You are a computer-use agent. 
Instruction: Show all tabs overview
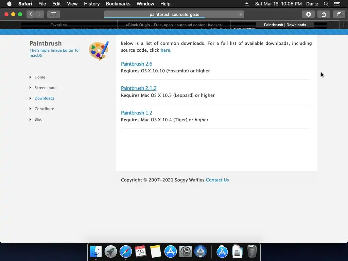point(339,14)
